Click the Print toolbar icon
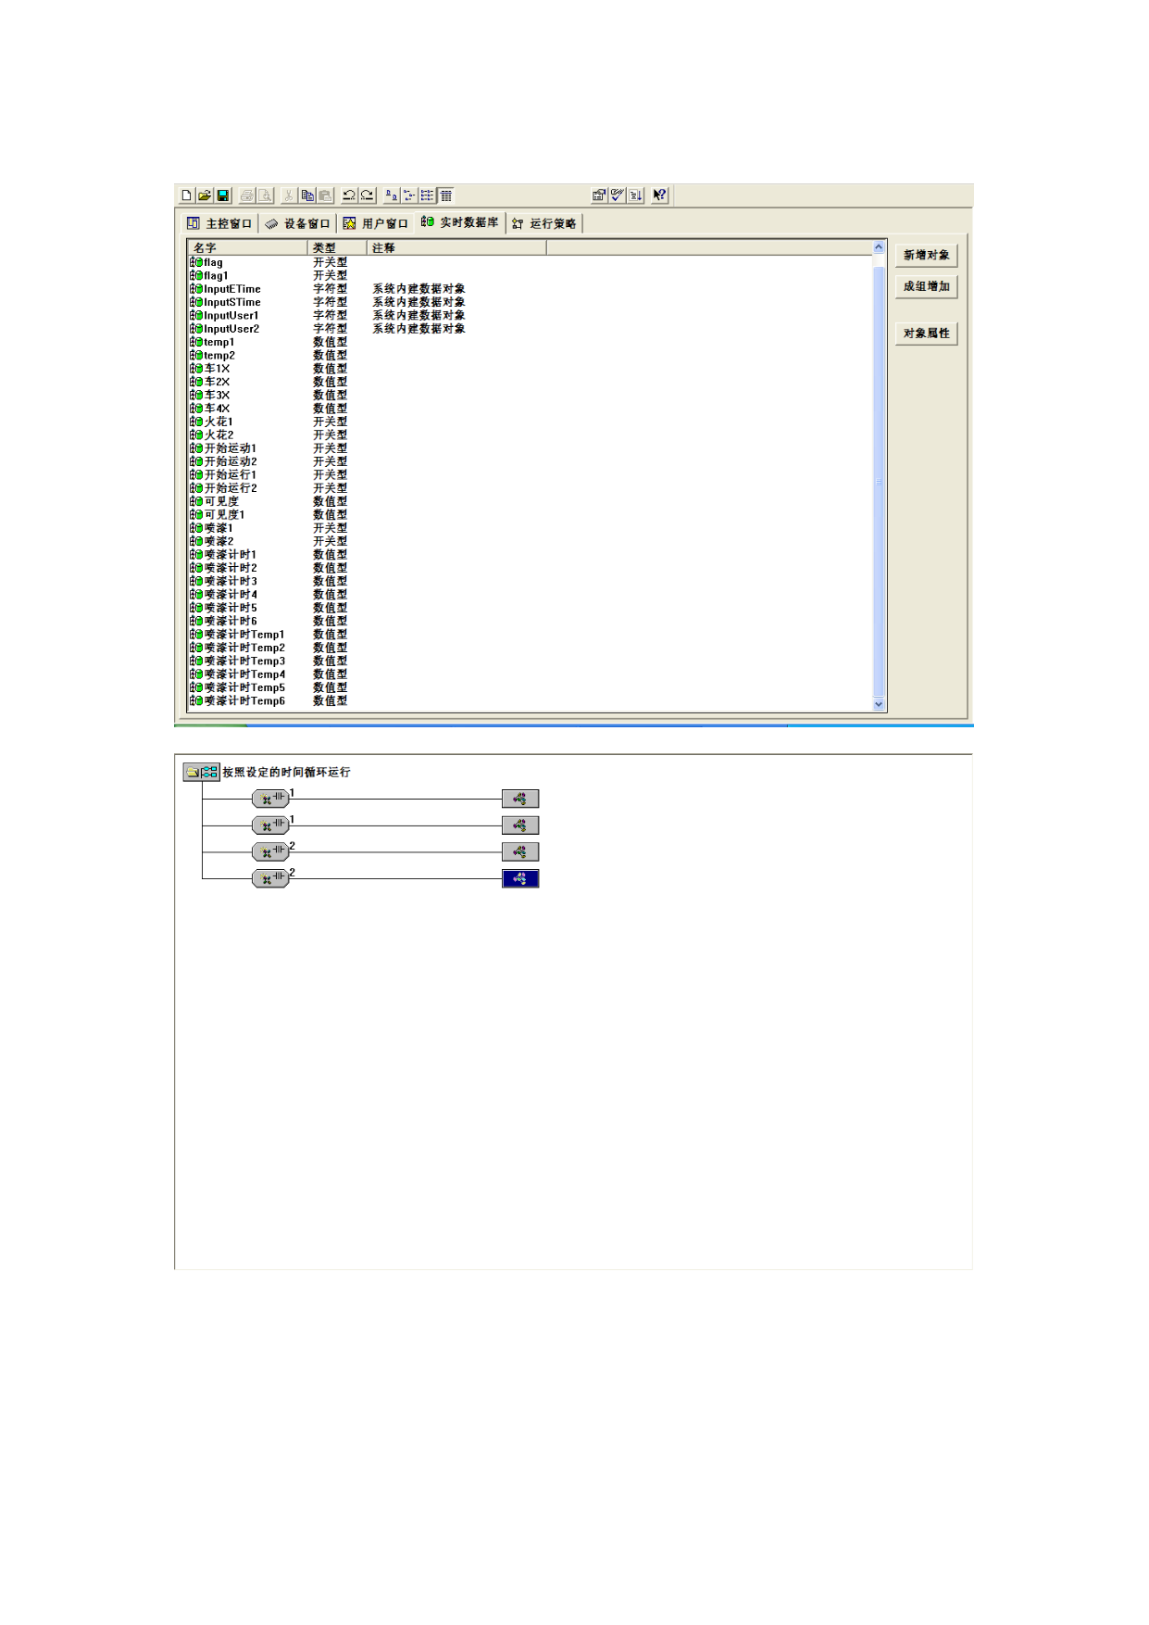 (x=247, y=195)
